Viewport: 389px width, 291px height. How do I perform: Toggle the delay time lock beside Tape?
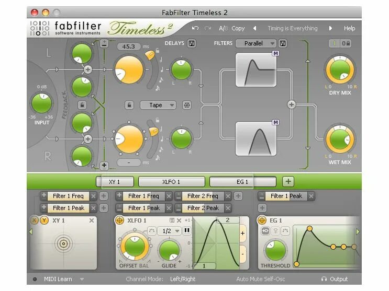tap(129, 105)
